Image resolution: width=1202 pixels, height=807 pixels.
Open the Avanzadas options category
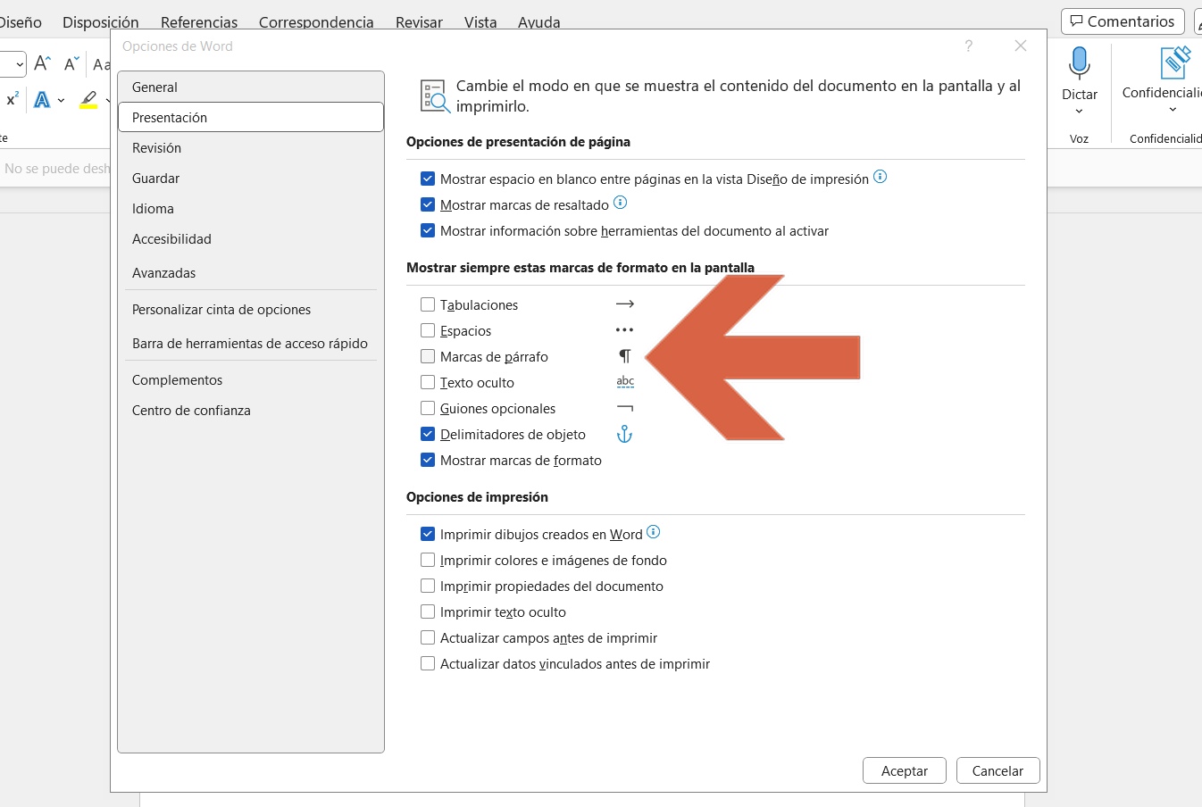click(x=251, y=272)
